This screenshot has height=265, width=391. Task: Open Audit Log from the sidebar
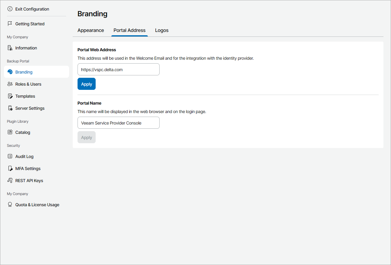[24, 156]
